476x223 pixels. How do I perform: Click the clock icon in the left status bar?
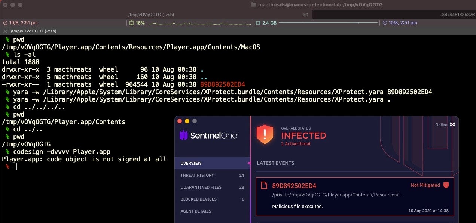[5, 23]
